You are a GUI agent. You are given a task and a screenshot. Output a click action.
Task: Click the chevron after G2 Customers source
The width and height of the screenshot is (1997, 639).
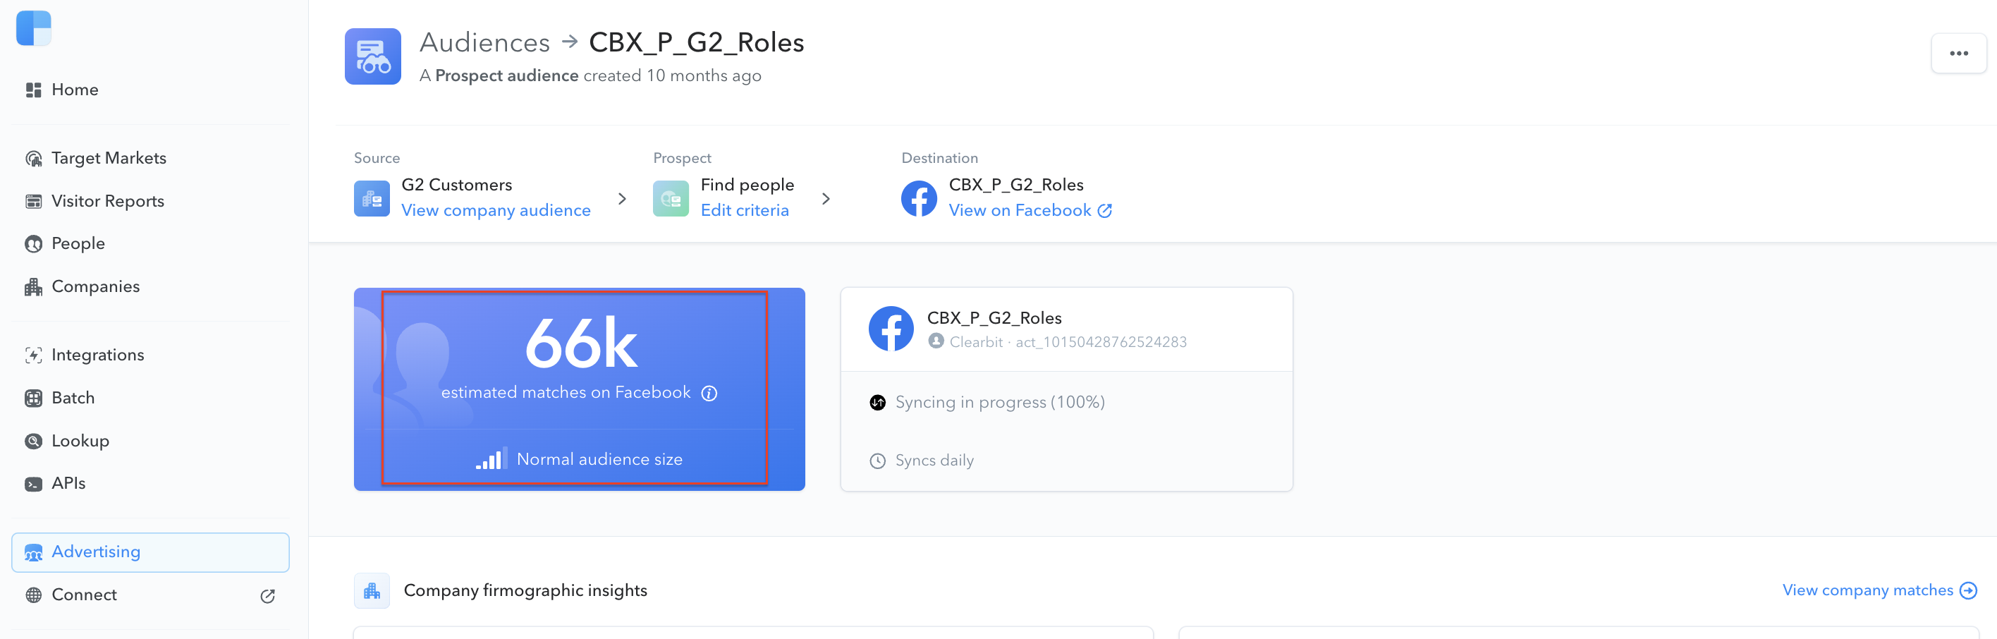click(x=622, y=200)
